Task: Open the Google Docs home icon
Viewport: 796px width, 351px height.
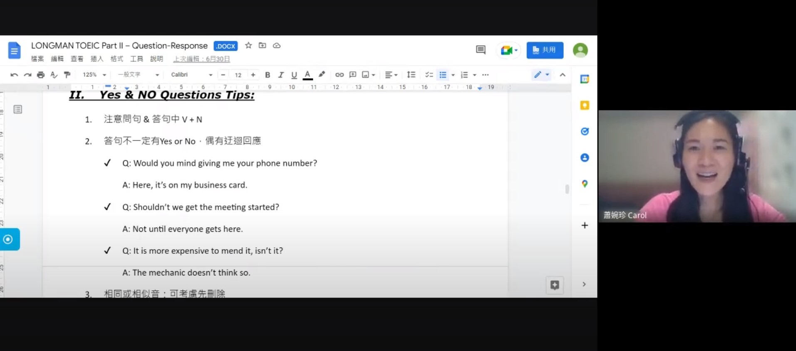Action: [14, 51]
